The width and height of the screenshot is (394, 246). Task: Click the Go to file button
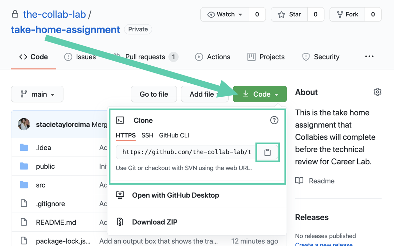(x=154, y=94)
